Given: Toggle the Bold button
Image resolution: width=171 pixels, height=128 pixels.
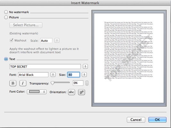Looking at the screenshot, I should point(13,83).
